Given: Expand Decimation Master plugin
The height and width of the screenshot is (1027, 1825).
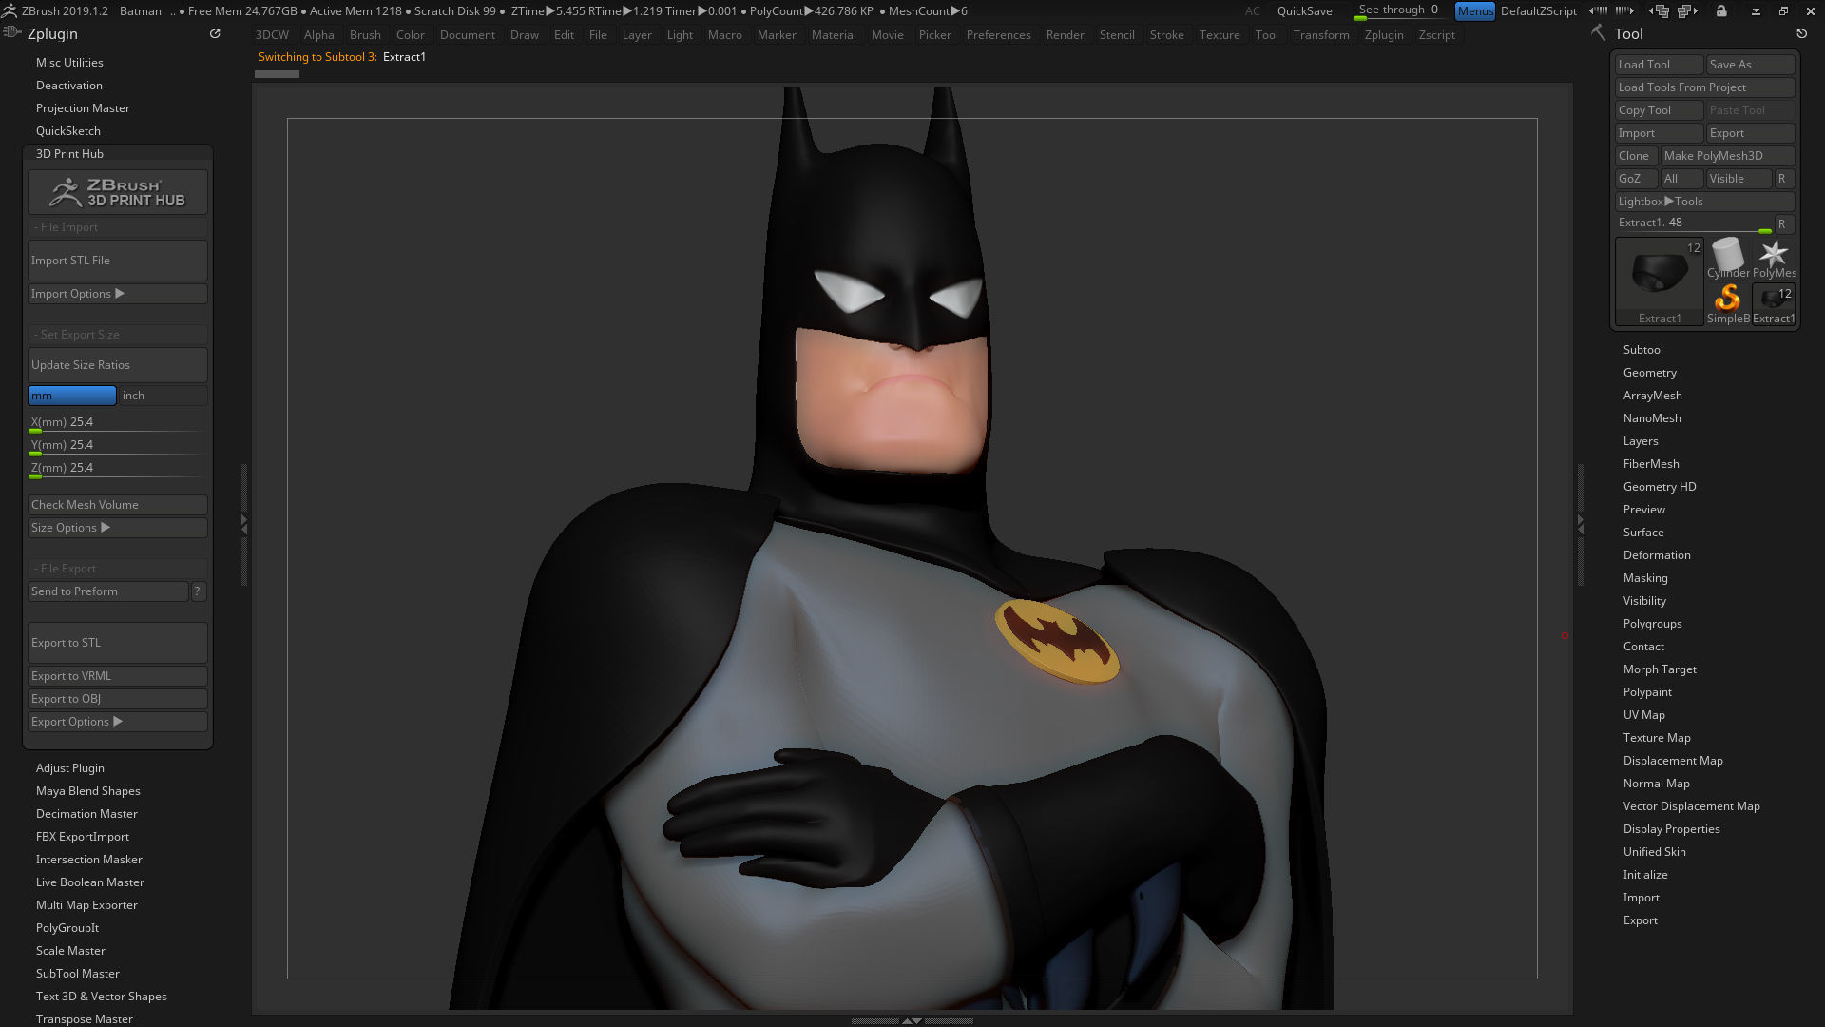Looking at the screenshot, I should (86, 814).
